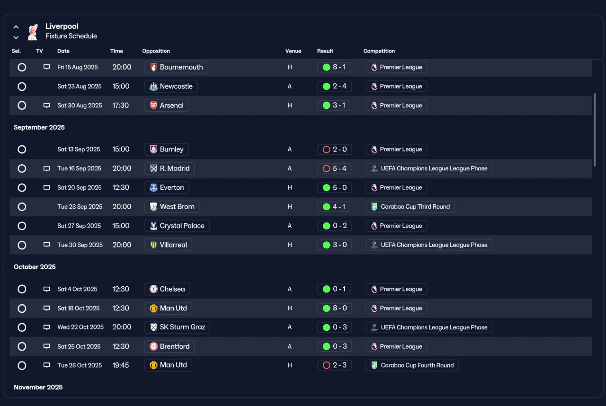This screenshot has height=406, width=606.
Task: Select the radio button for Everton fixture
Action: pos(22,188)
